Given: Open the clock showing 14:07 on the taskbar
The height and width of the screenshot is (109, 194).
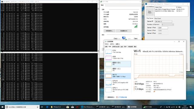Looking at the screenshot, I should click(x=185, y=107).
